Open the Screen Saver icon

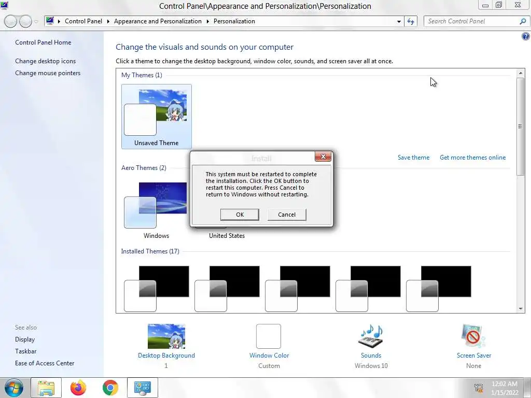[x=473, y=336]
